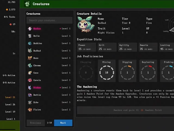Screen dimensions: 174x131
Task: Click the favorite star next to Baabaa
Action: [60, 29]
